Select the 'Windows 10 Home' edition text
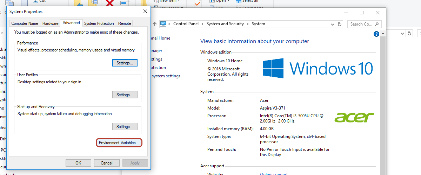 [x=225, y=61]
